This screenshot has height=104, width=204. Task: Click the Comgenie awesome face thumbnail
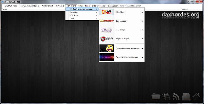click(107, 48)
